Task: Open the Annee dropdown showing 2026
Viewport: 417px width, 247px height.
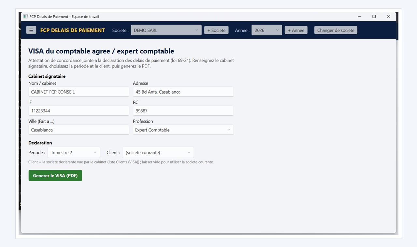Action: coord(266,30)
